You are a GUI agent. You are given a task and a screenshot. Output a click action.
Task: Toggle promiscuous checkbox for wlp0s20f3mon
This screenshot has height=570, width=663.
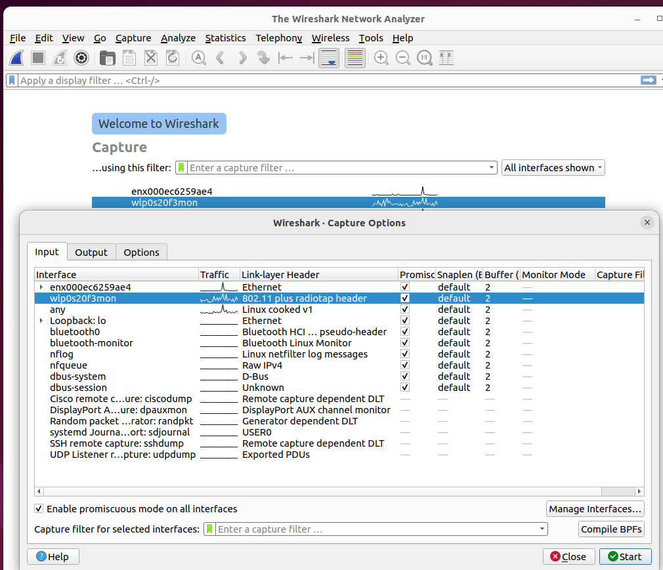tap(405, 298)
